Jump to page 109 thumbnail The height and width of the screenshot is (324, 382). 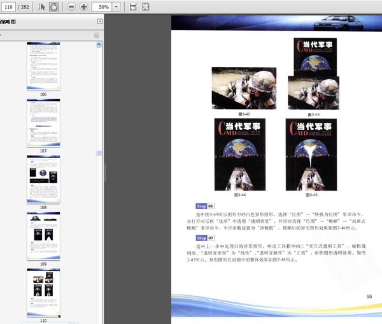[43, 235]
